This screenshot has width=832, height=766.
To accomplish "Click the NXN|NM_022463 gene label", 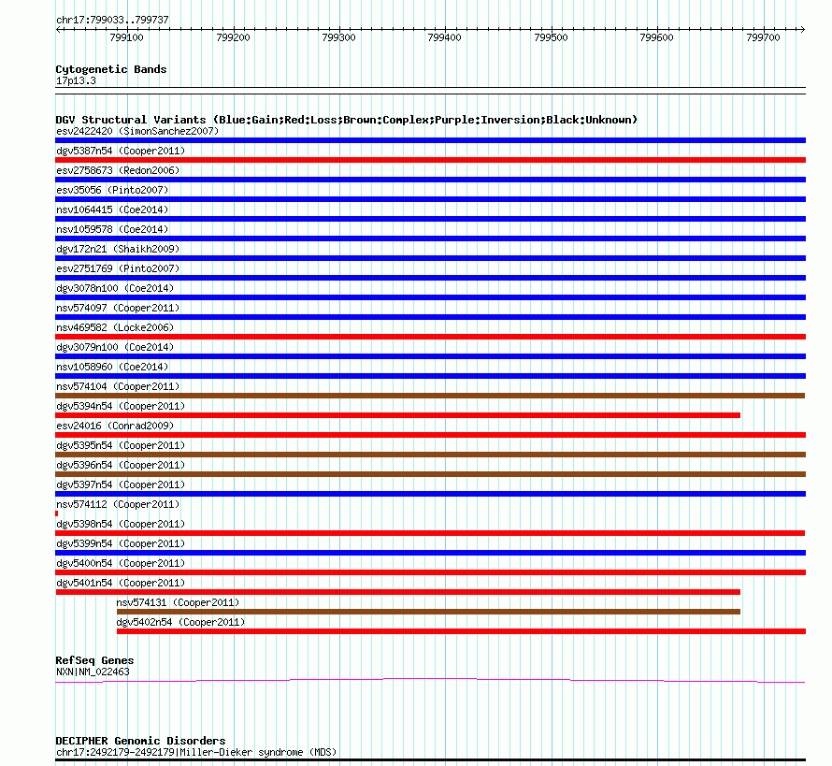I will (x=93, y=672).
